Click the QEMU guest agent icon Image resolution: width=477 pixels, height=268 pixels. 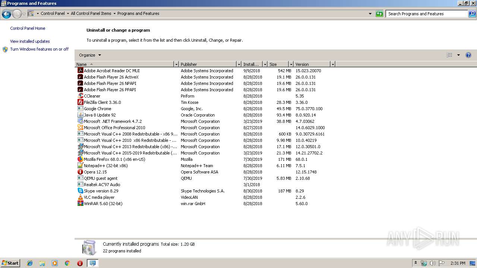click(80, 178)
